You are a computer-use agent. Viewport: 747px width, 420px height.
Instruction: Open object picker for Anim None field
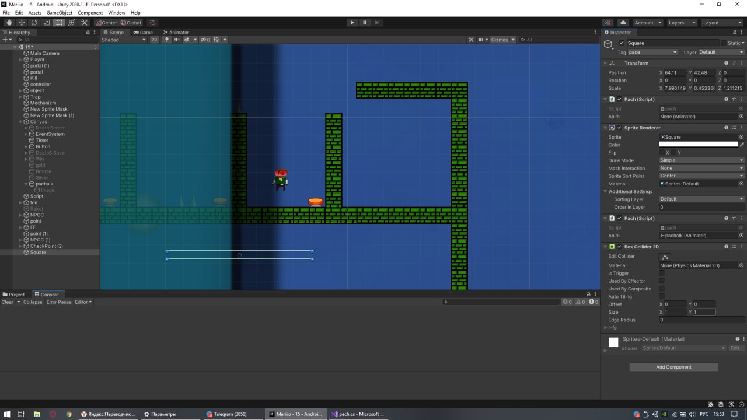[x=741, y=117]
